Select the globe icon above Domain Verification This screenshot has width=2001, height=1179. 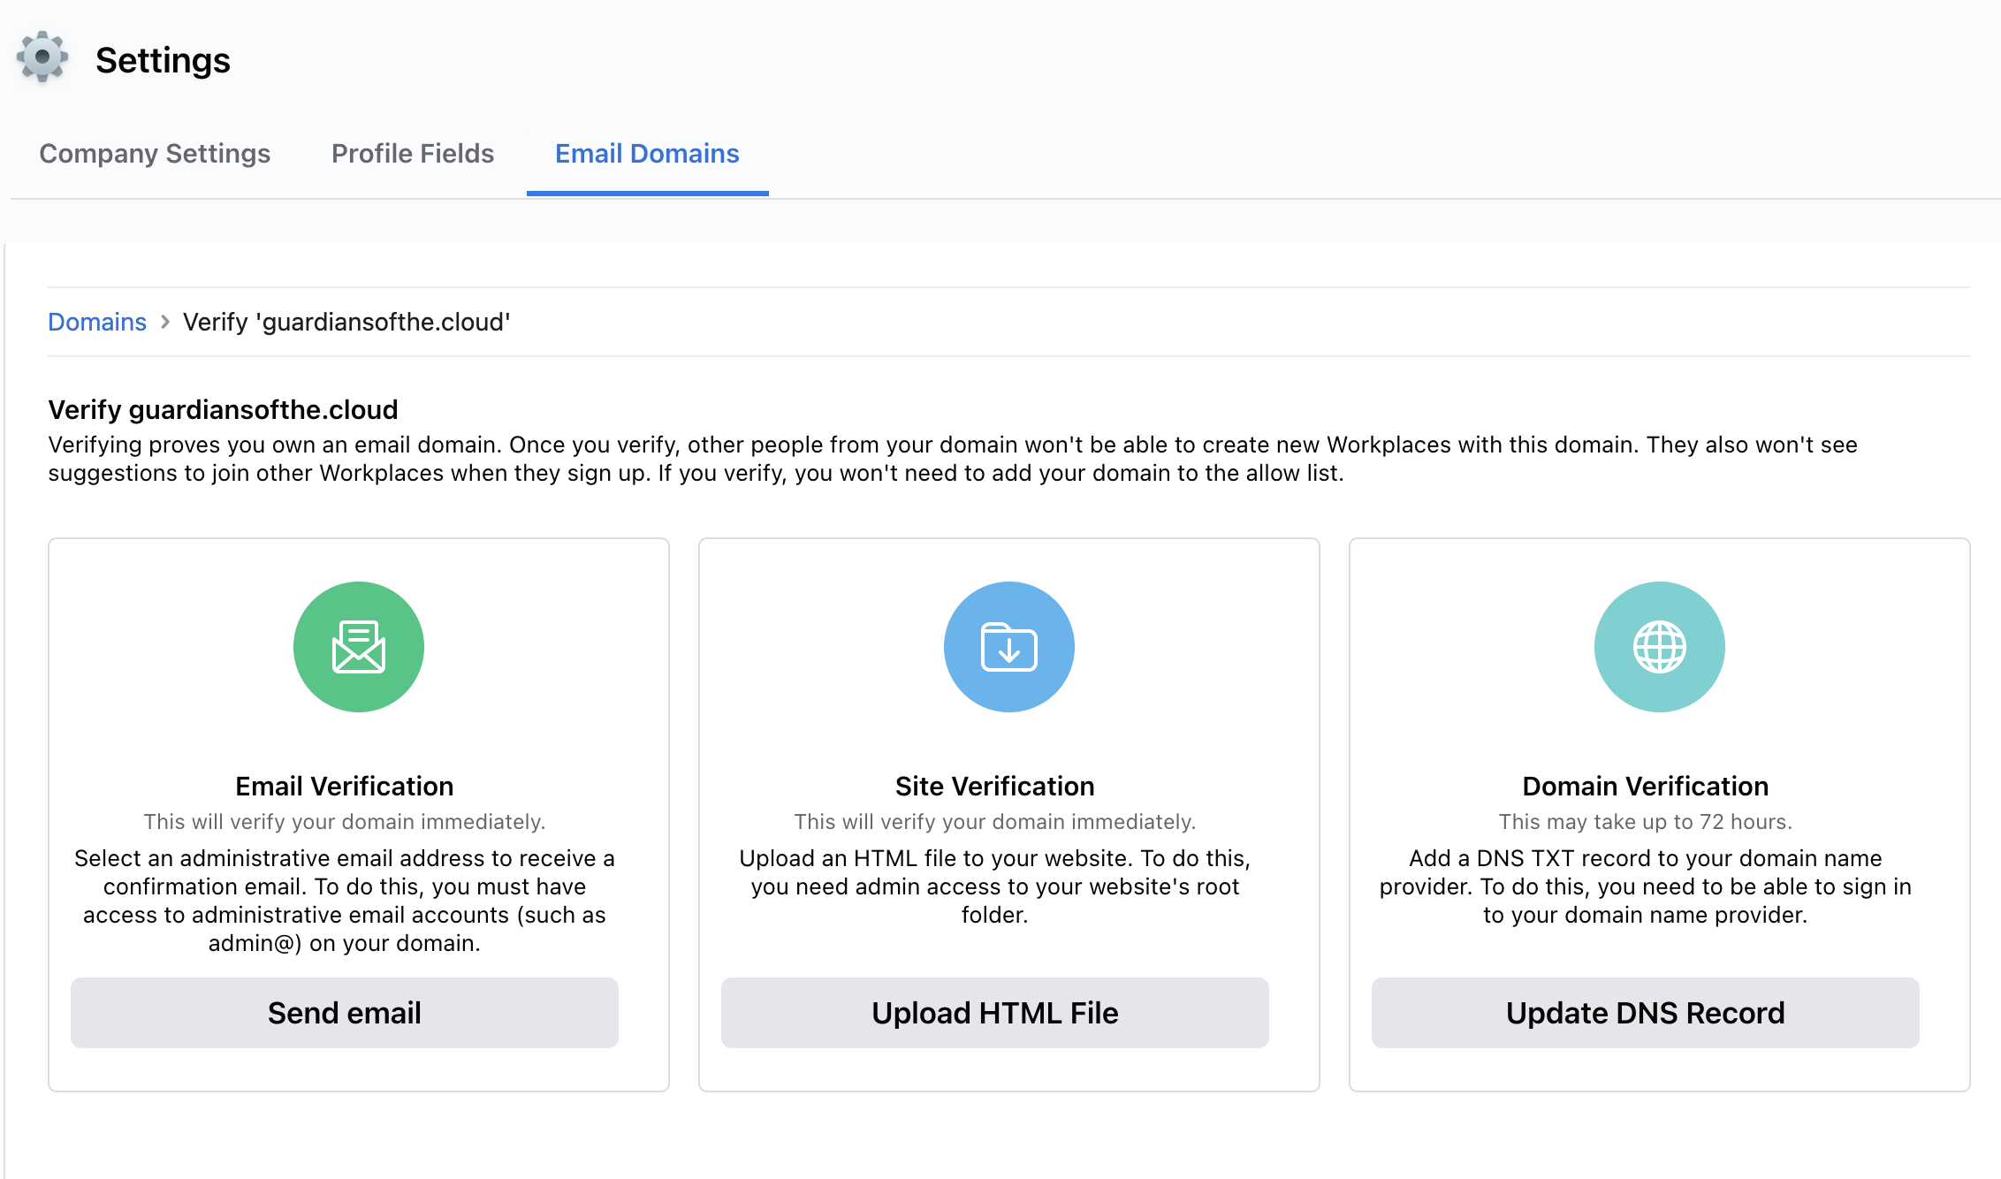[1659, 646]
